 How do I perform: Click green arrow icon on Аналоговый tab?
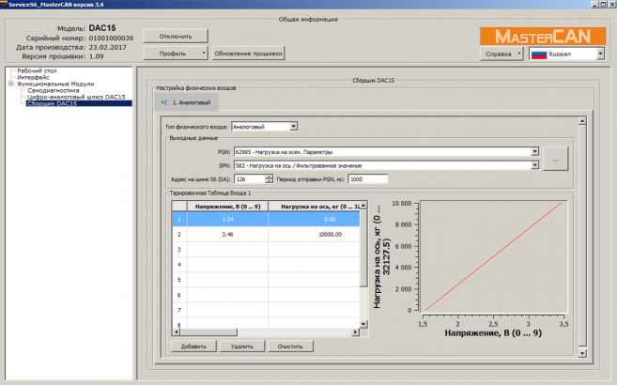(163, 102)
